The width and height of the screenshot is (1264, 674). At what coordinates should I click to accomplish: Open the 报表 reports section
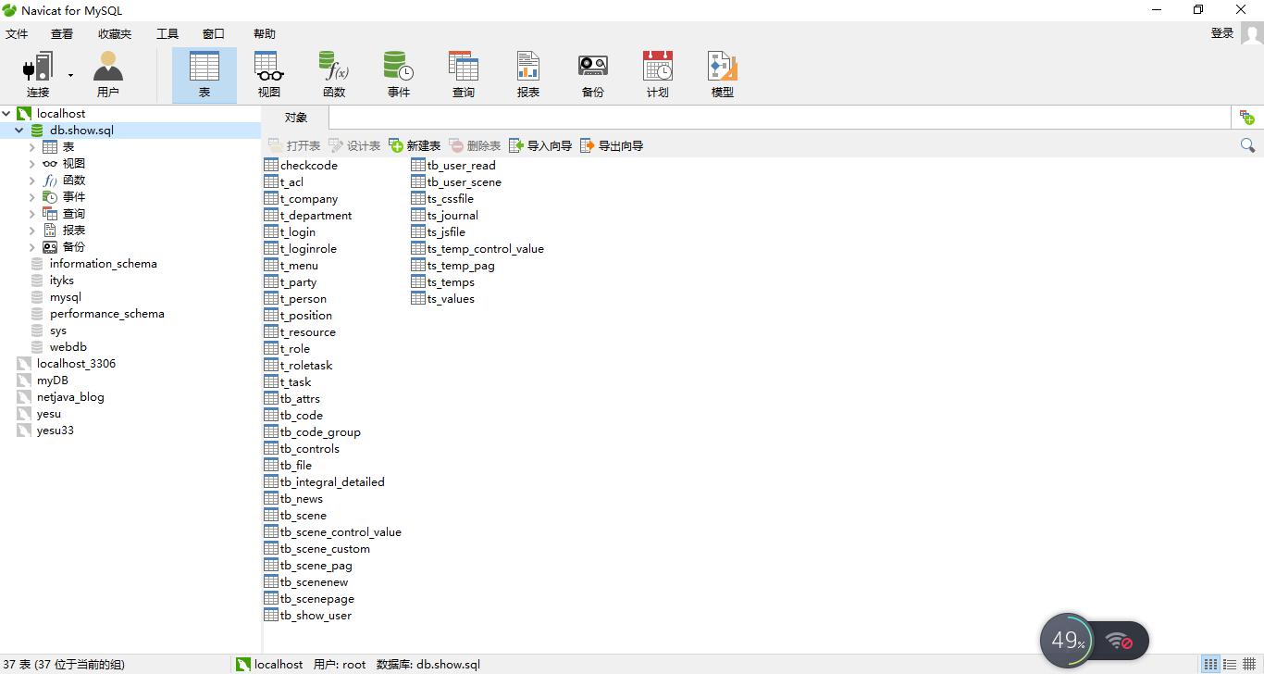pyautogui.click(x=528, y=75)
